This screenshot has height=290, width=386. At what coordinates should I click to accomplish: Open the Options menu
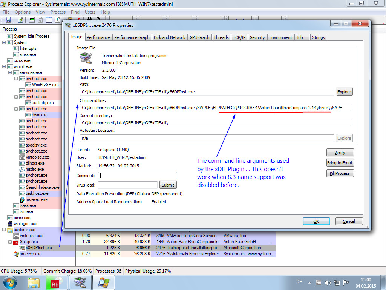pyautogui.click(x=23, y=12)
